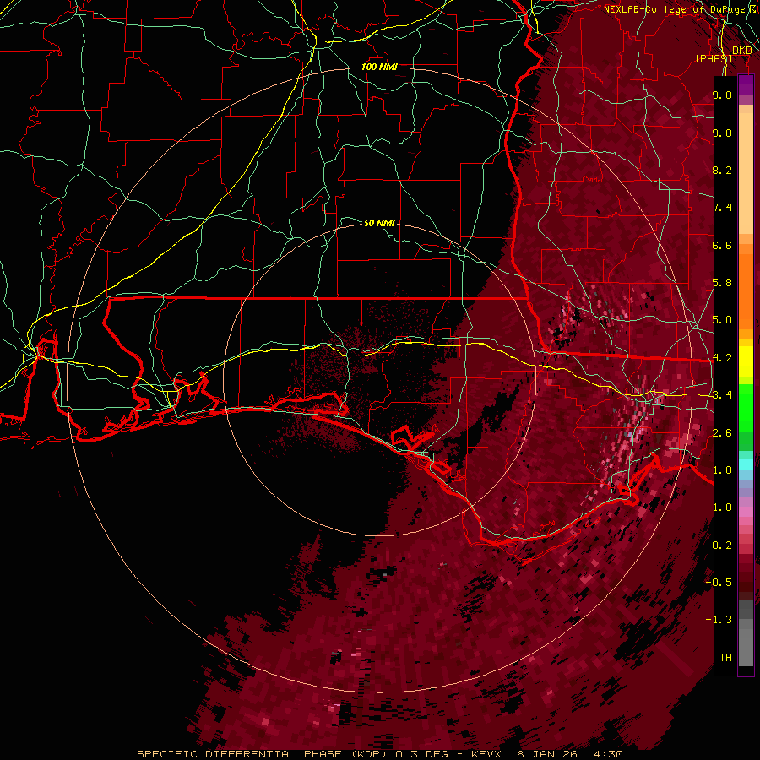The height and width of the screenshot is (760, 760).
Task: Click the DKD label above the color scale
Action: click(741, 51)
